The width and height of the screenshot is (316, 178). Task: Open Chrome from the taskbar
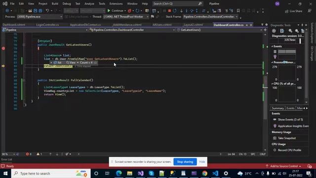[205, 174]
